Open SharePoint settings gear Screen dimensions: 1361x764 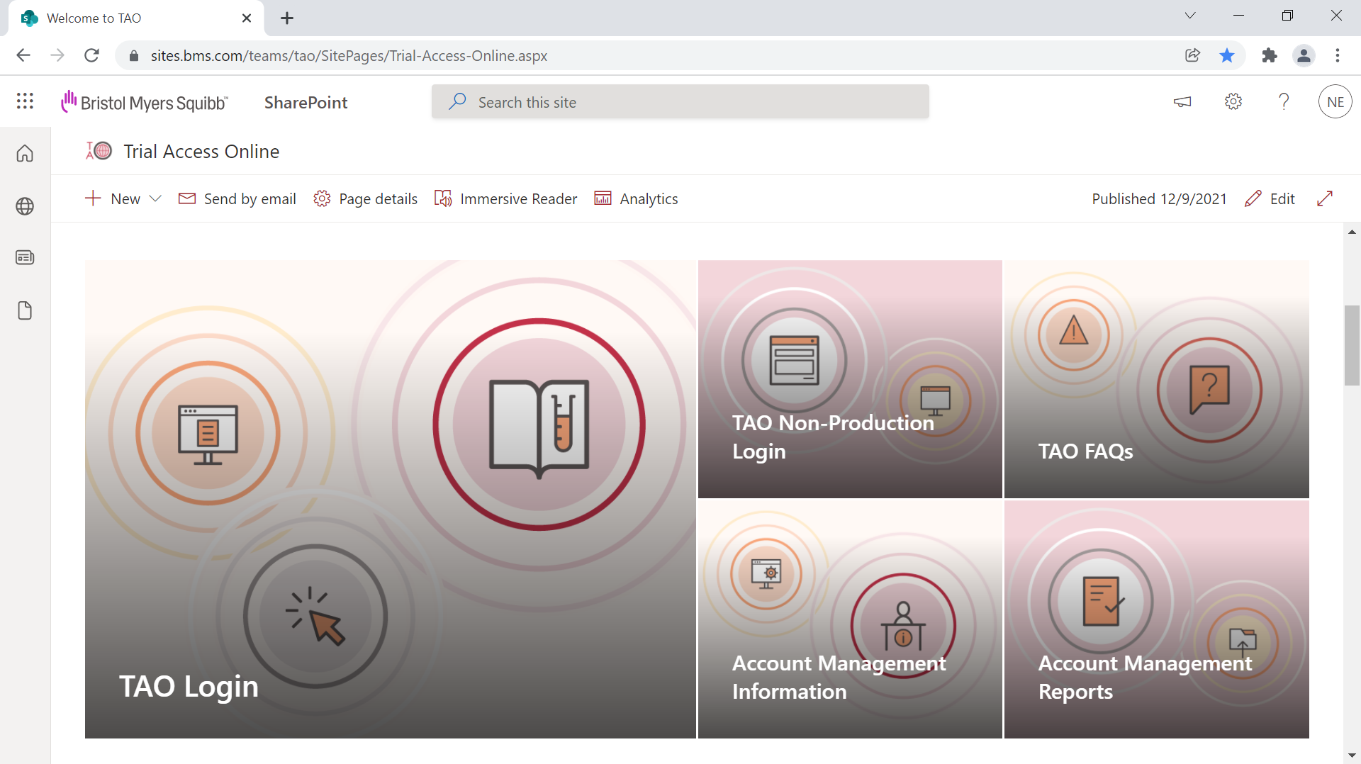coord(1233,102)
